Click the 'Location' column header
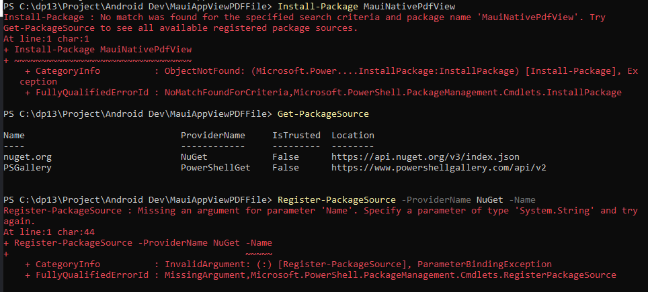 click(353, 136)
